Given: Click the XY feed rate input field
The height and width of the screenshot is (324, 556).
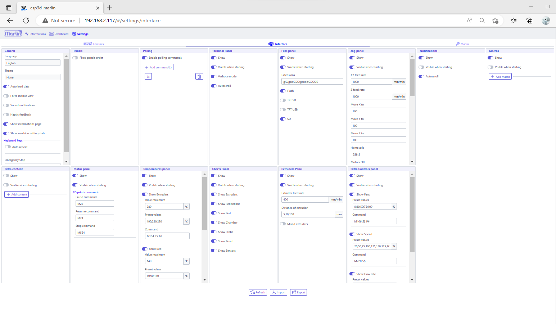Looking at the screenshot, I should point(371,82).
